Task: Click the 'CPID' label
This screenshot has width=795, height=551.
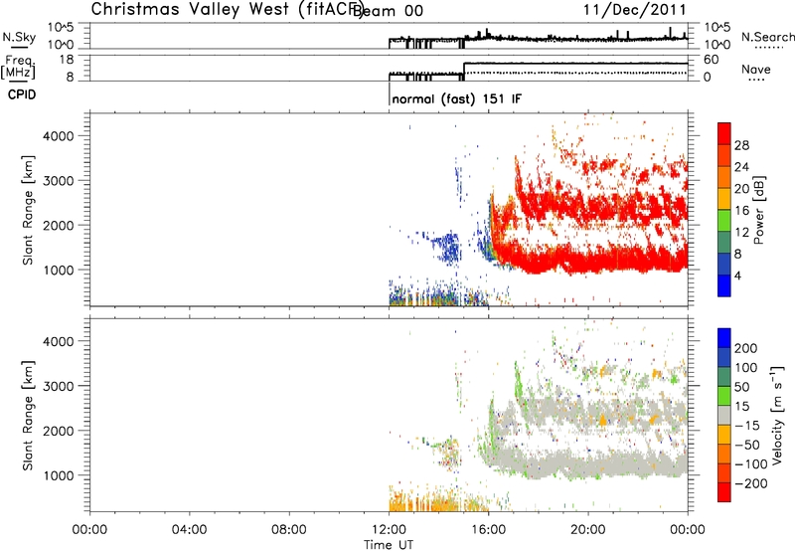Action: tap(22, 94)
